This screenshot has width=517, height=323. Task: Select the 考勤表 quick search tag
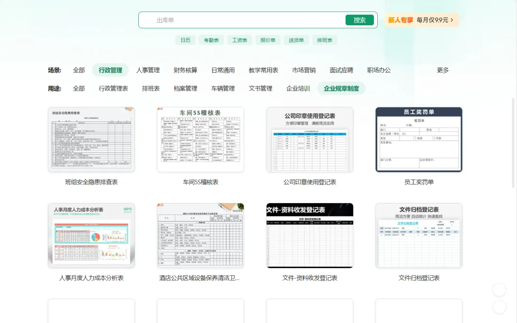[x=211, y=40]
